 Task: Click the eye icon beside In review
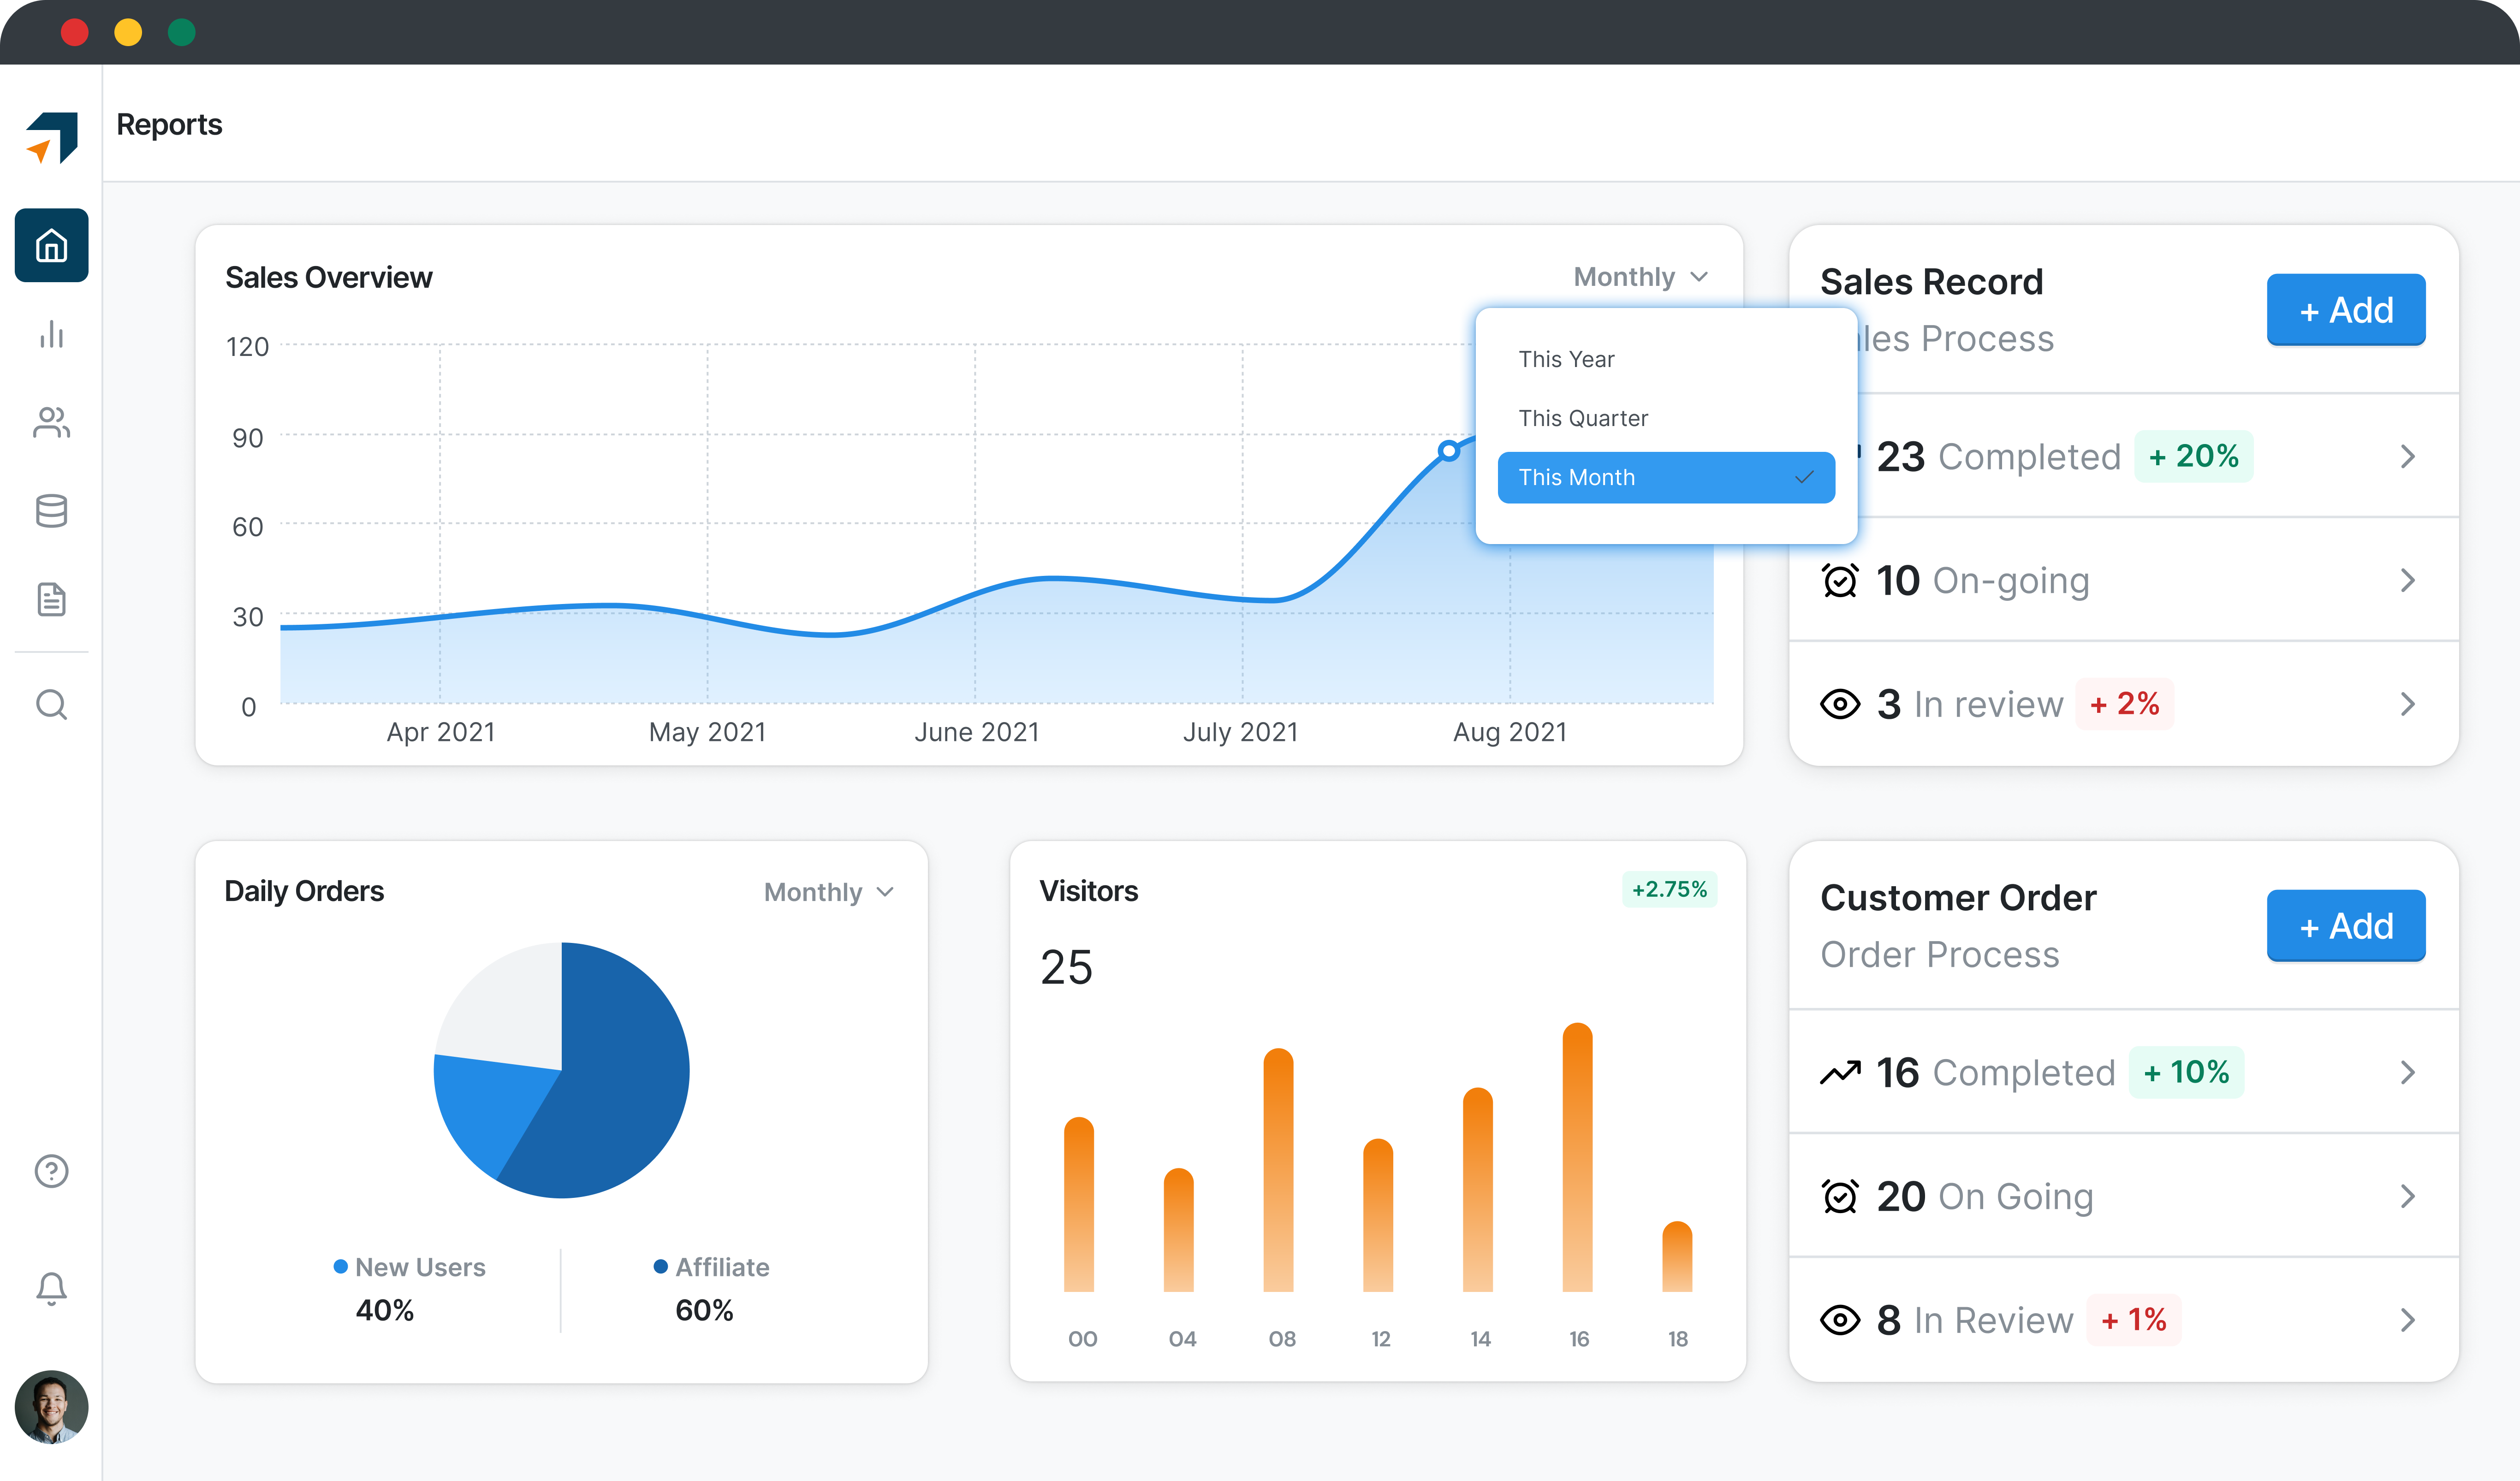1839,704
